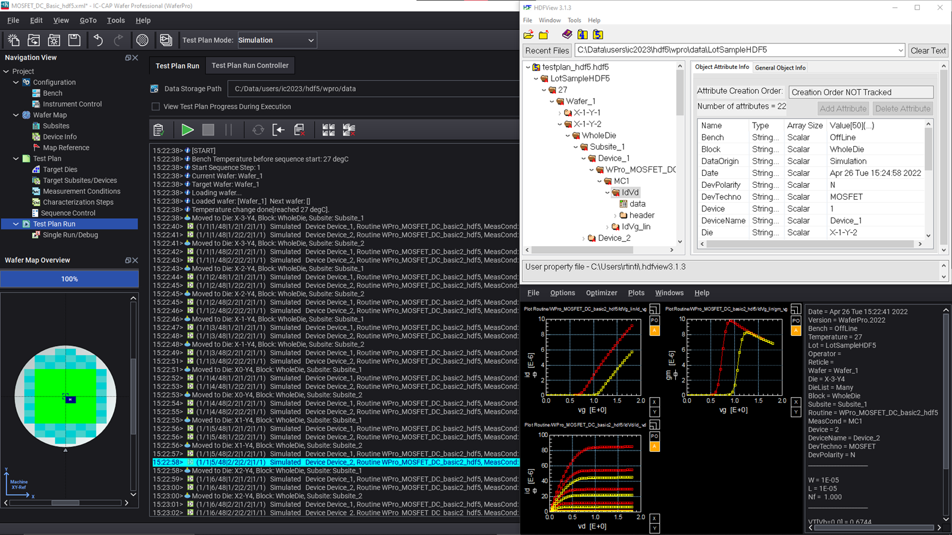
Task: Click the orange A autoscale button on id_vg plot
Action: coord(654,331)
